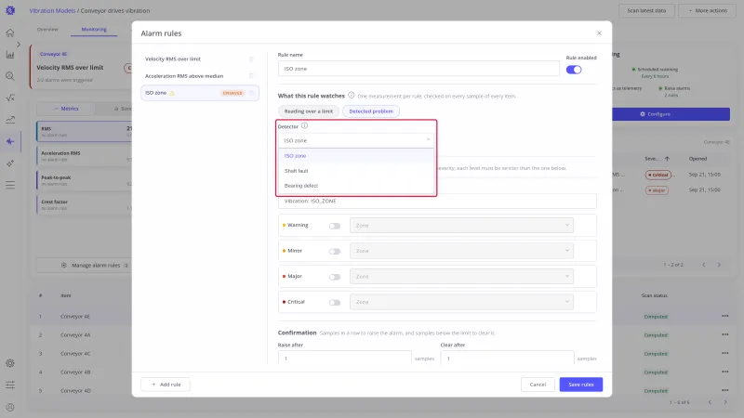Select the Detected problem option

371,111
